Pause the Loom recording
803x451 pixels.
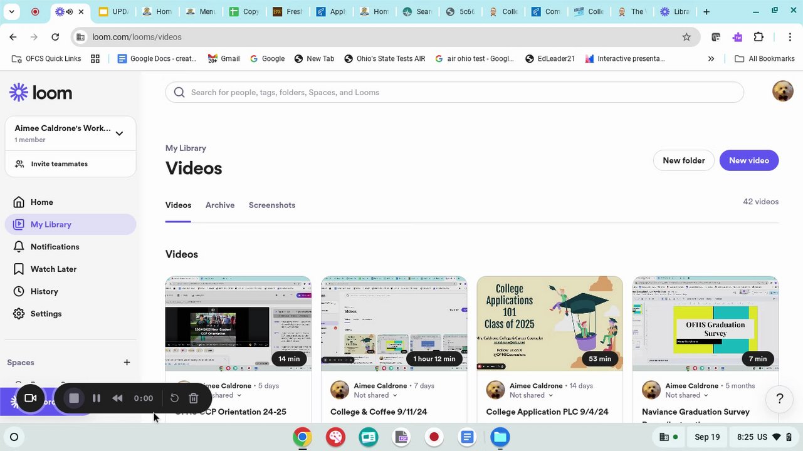96,398
